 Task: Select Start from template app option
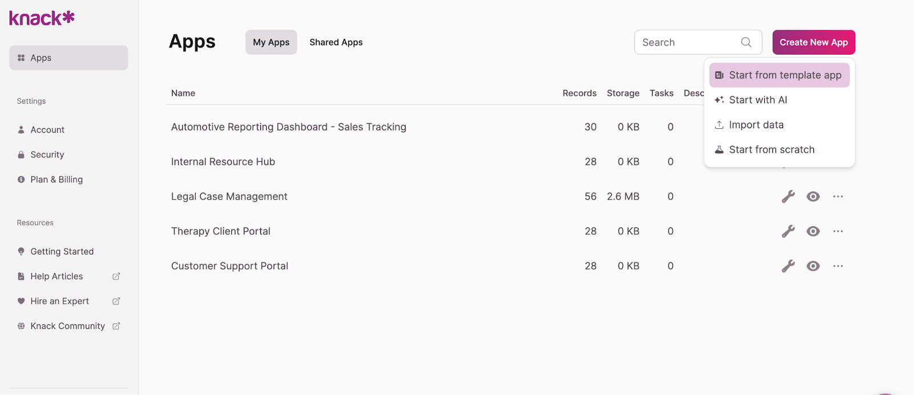point(779,75)
